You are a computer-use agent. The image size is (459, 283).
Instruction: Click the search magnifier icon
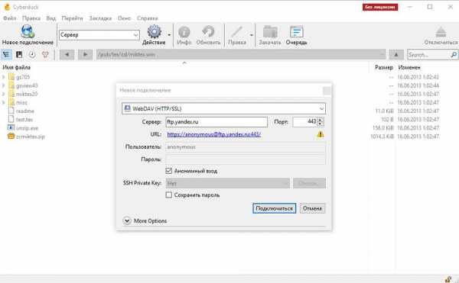coord(454,55)
